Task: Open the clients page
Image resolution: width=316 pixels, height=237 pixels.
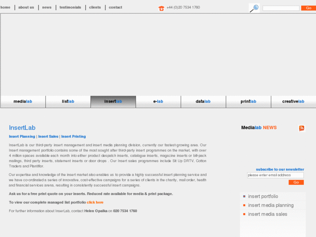Action: click(x=95, y=7)
